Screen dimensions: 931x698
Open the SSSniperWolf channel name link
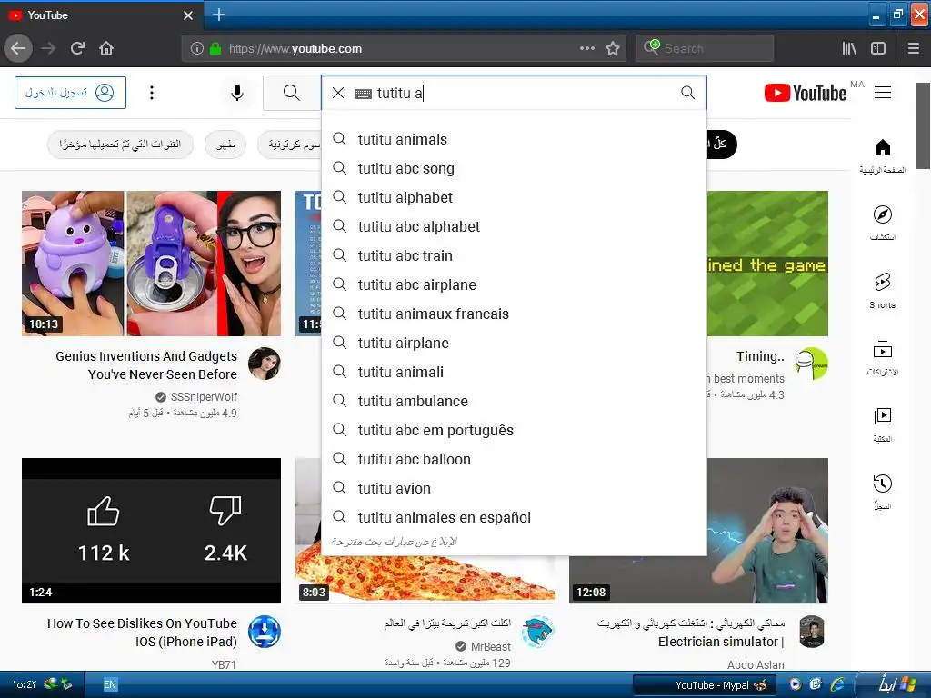[204, 397]
